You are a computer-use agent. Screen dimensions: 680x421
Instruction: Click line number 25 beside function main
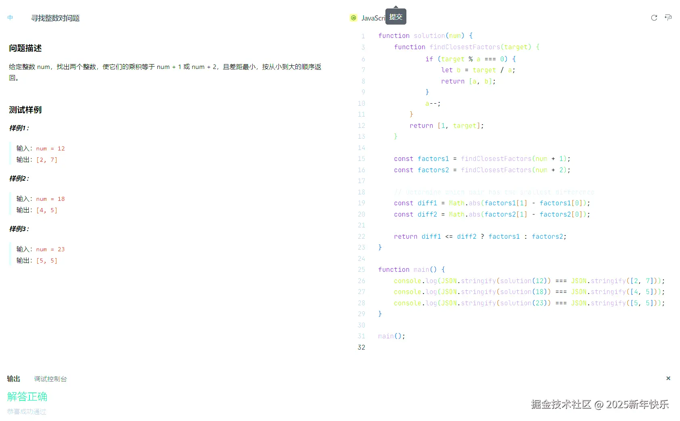361,269
